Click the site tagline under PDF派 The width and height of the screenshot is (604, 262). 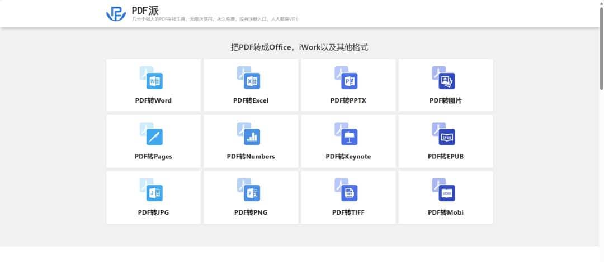tap(215, 19)
